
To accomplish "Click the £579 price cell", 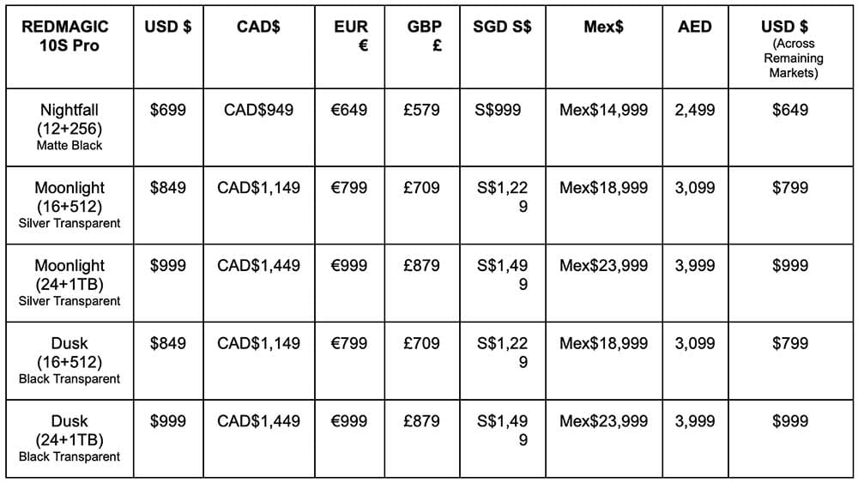I will pos(420,110).
